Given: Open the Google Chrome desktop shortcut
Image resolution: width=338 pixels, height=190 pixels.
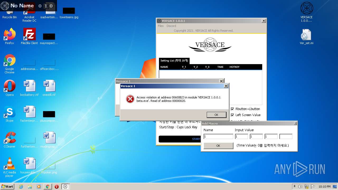Looking at the screenshot, I should pyautogui.click(x=10, y=64).
